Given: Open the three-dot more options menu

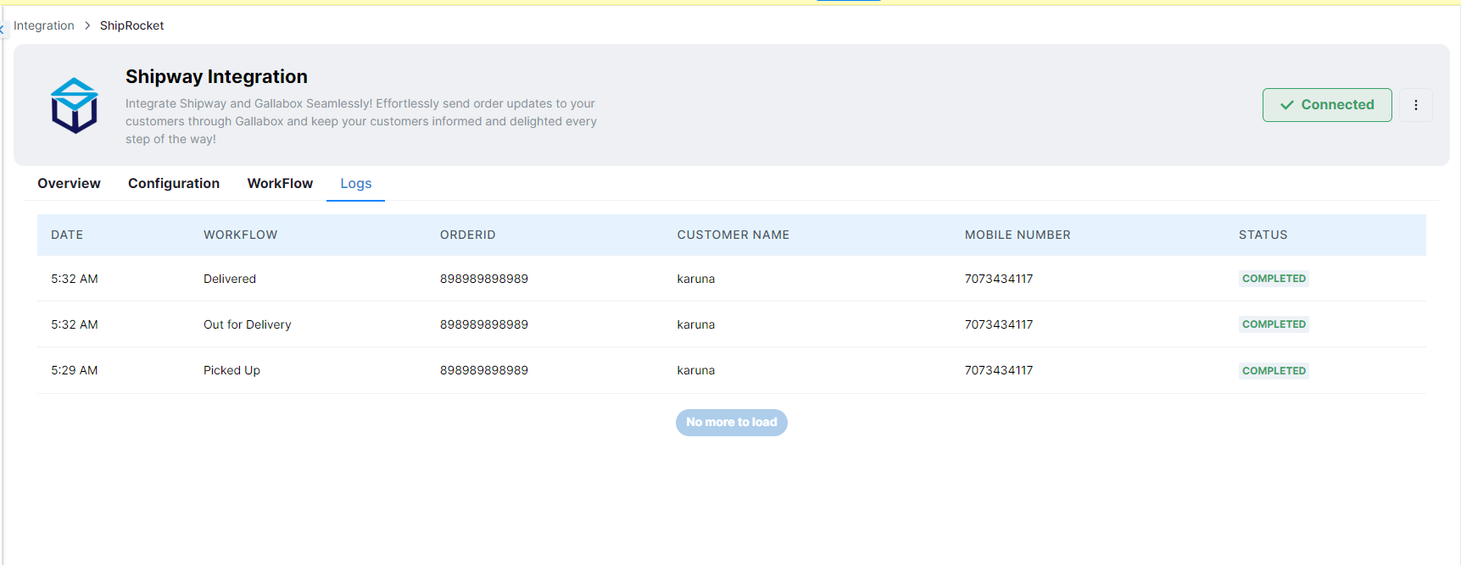Looking at the screenshot, I should [1415, 105].
